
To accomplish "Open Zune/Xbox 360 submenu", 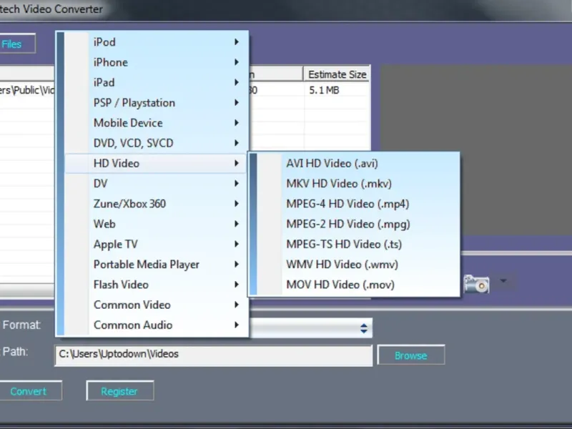I will [157, 204].
